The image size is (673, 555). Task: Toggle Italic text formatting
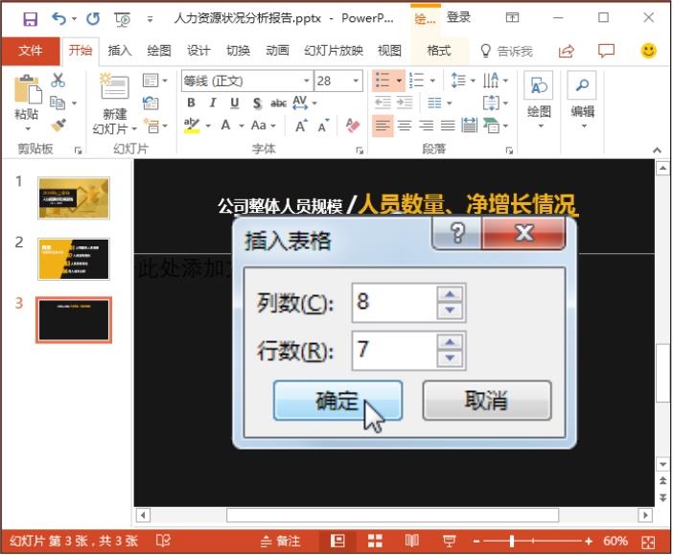click(x=212, y=104)
